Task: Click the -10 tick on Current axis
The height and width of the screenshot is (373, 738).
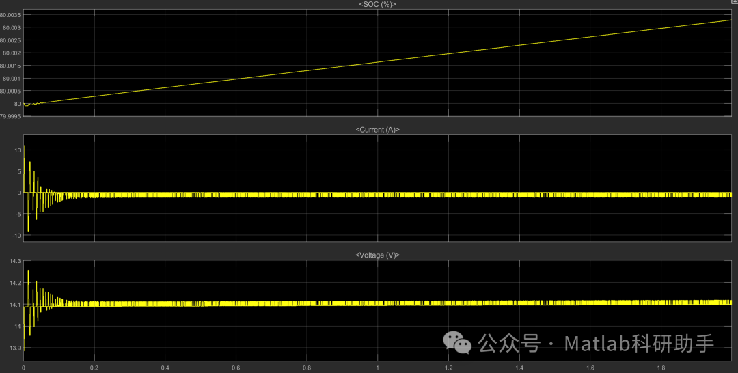Action: 16,236
